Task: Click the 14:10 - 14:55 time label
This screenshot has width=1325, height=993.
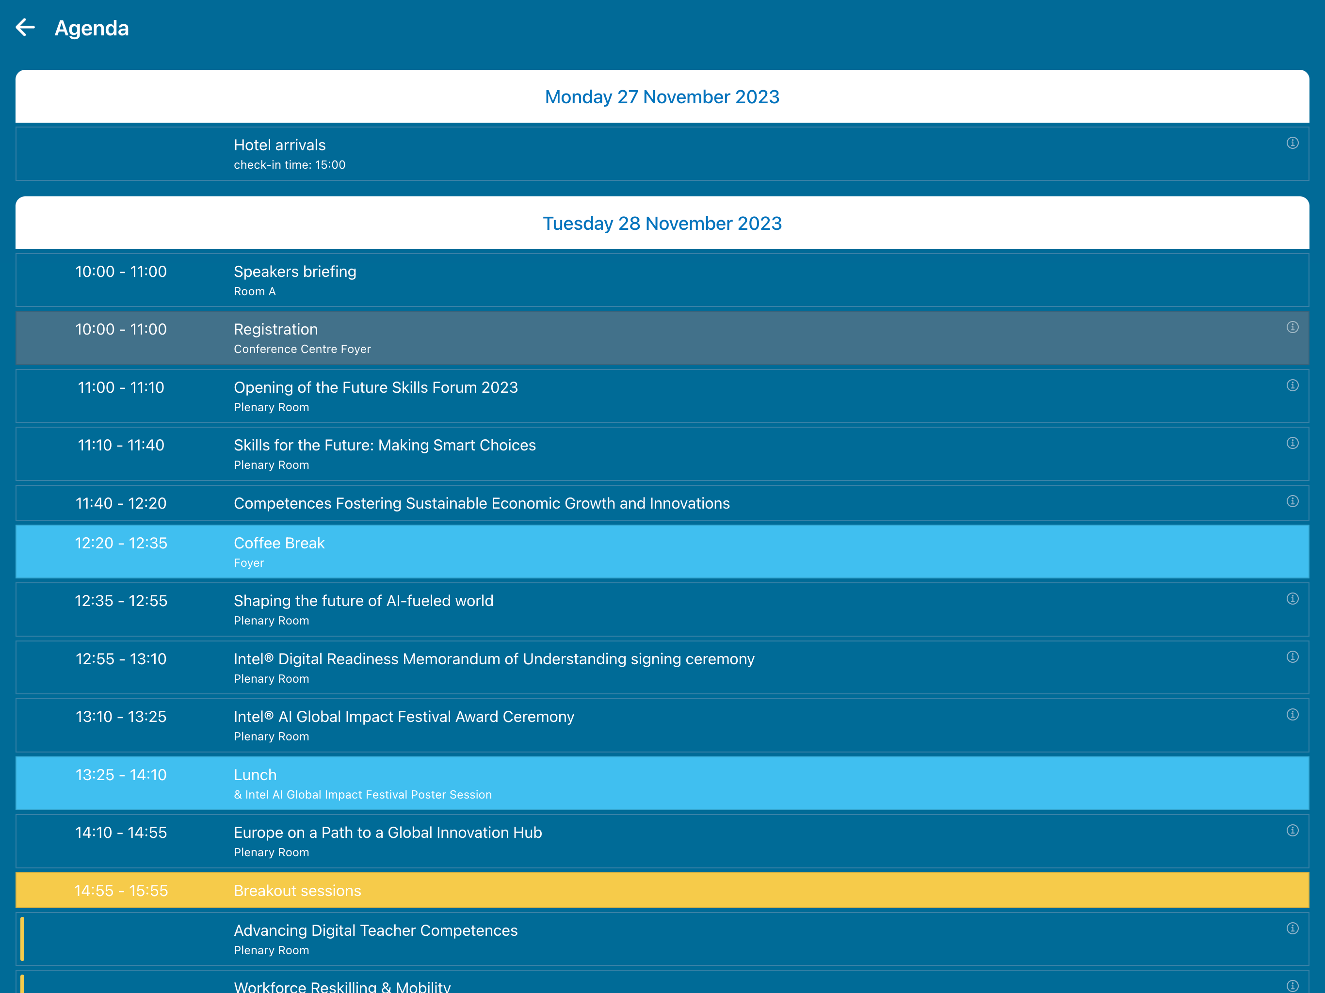Action: tap(121, 833)
